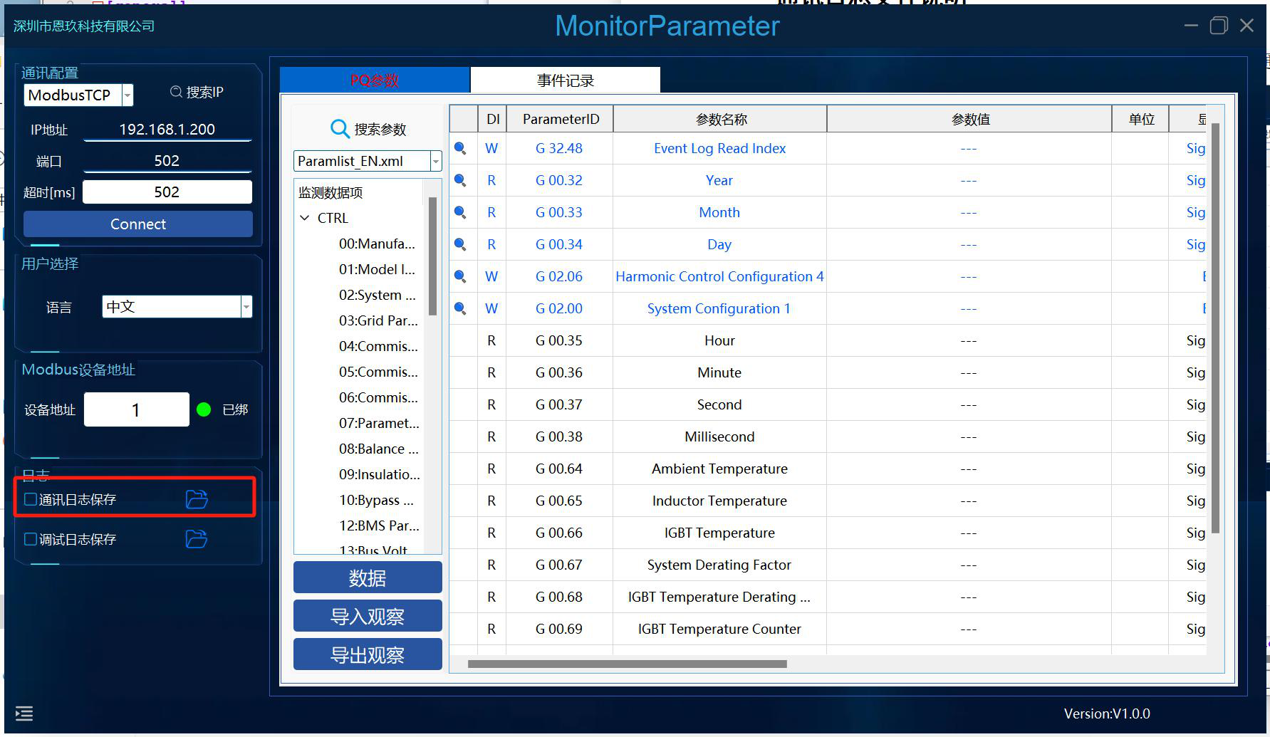Click the IP地址 input field
The height and width of the screenshot is (737, 1270).
click(x=167, y=130)
